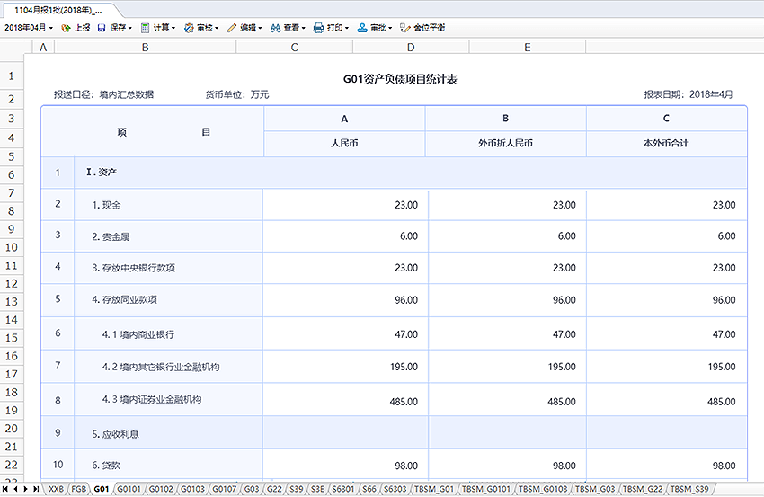The height and width of the screenshot is (497, 764).
Task: Expand the 保存 dropdown arrow
Action: pyautogui.click(x=130, y=28)
